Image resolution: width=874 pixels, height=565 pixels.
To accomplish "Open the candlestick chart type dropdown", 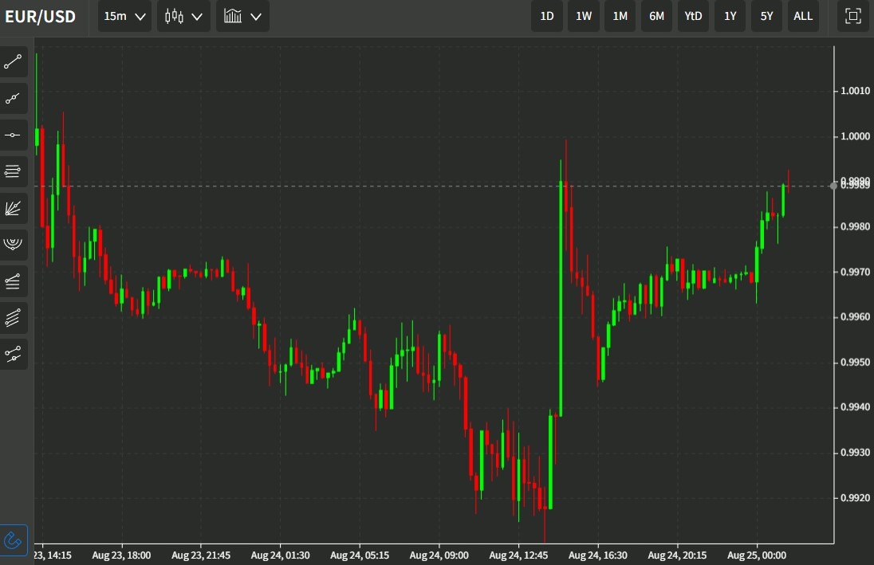I will point(183,16).
